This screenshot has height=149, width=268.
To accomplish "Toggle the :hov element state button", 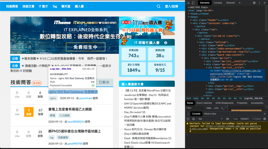I will pos(209,108).
